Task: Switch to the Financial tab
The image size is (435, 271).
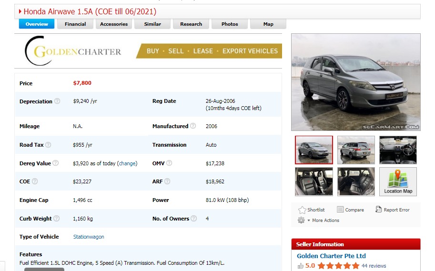Action: point(75,24)
